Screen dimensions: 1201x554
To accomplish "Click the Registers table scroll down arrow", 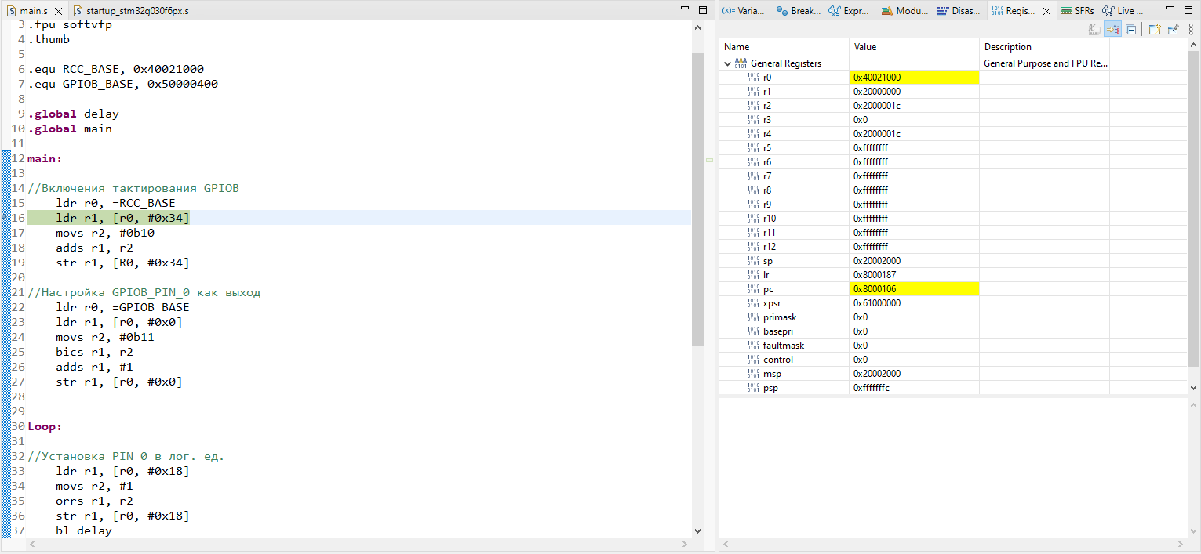I will 1194,387.
